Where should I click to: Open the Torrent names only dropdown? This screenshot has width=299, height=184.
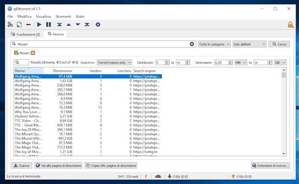click(114, 63)
